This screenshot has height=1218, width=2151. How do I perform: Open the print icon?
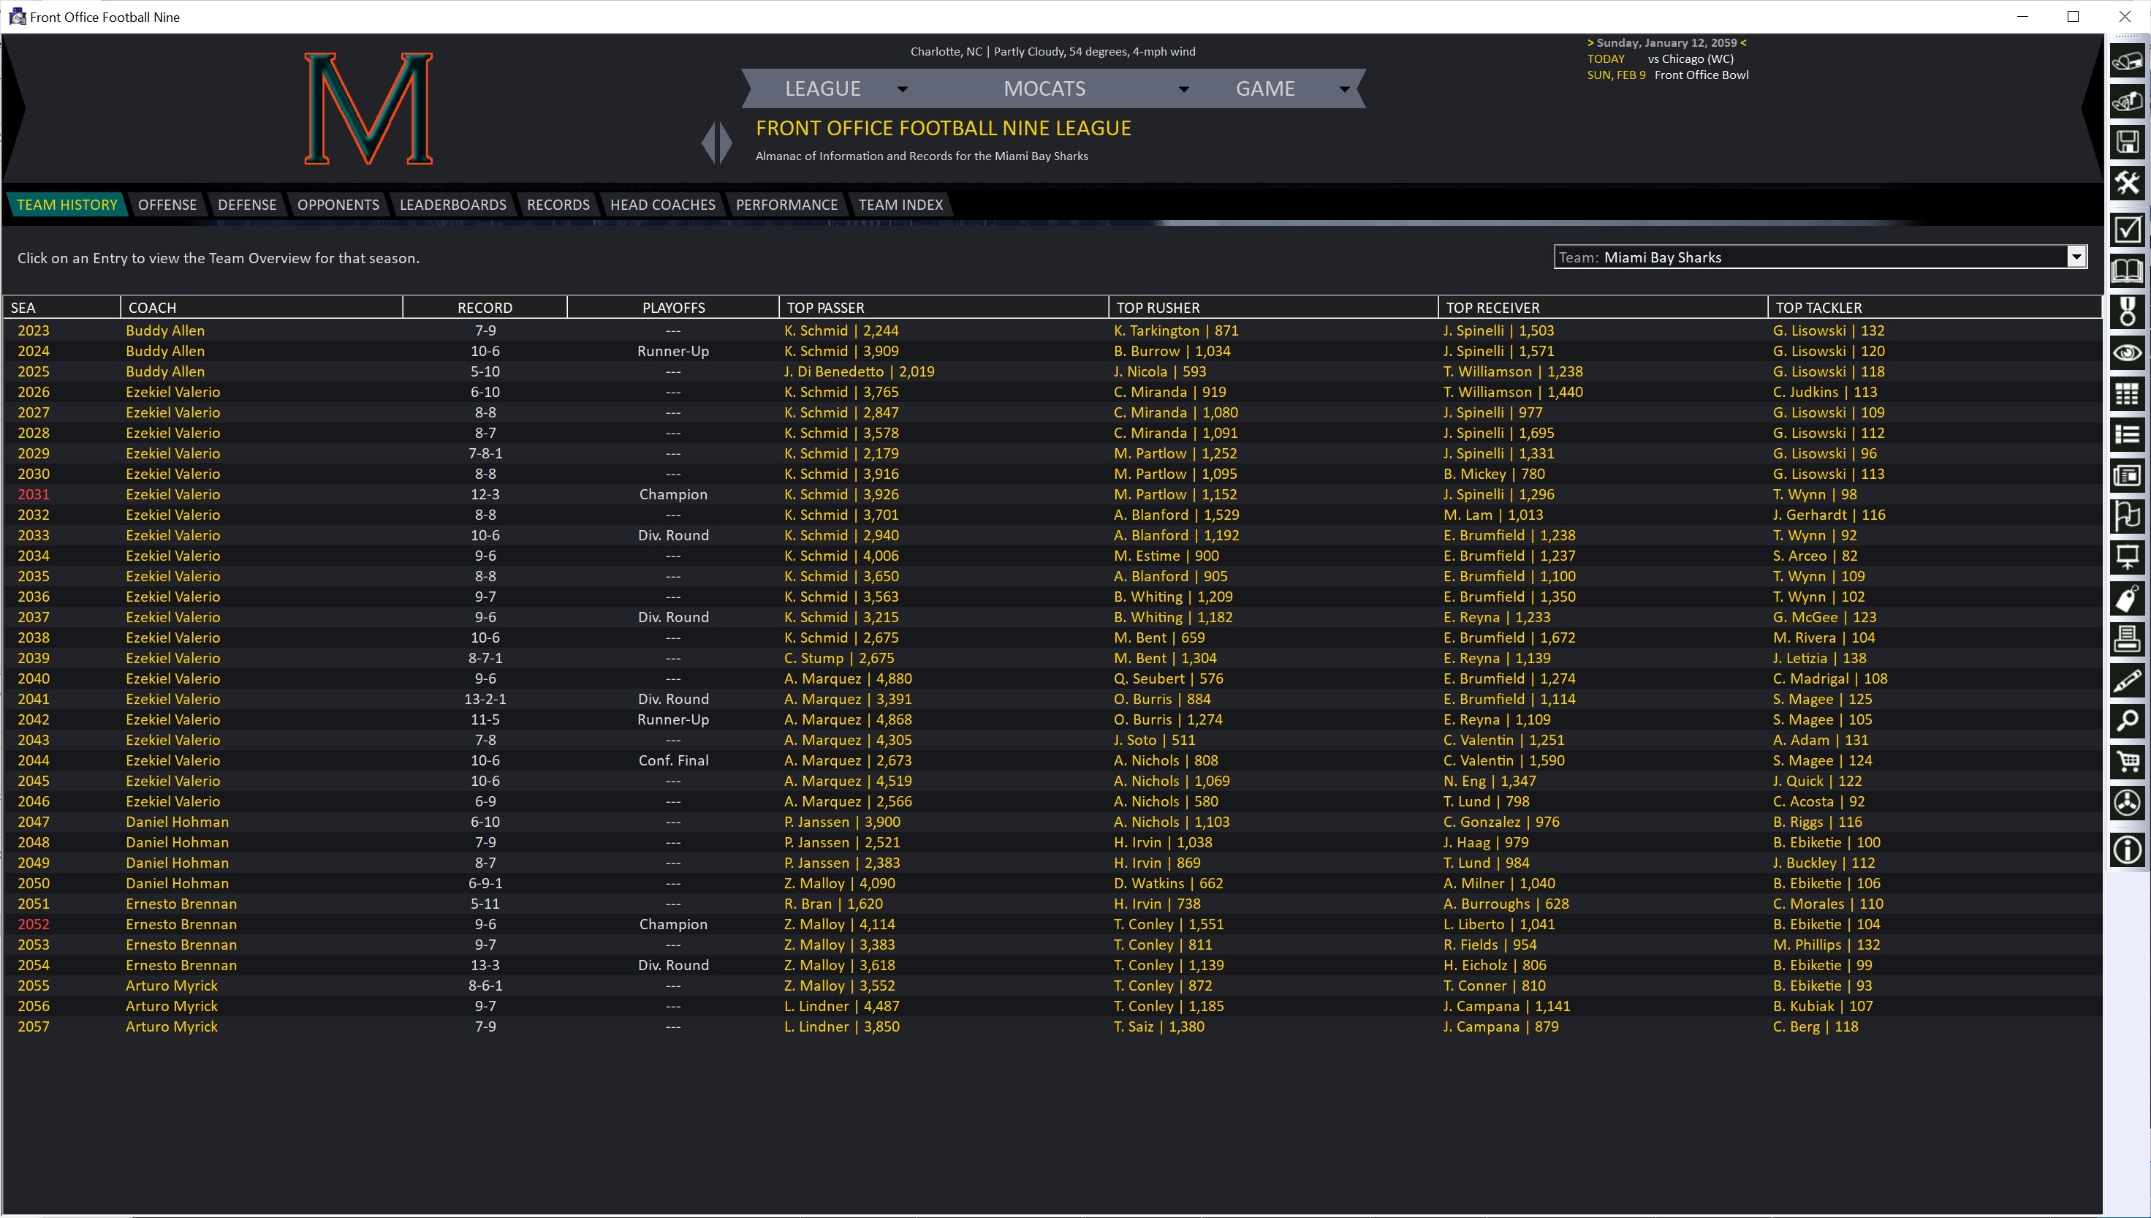pyautogui.click(x=2128, y=638)
